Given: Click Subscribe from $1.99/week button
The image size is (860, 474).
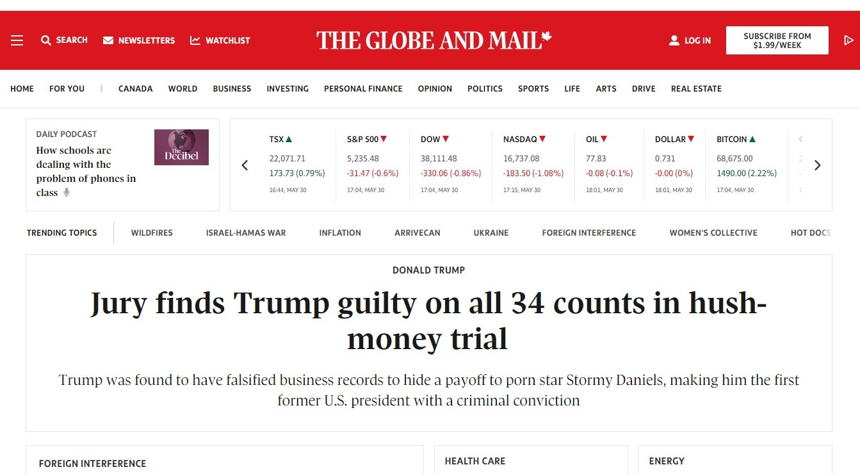Looking at the screenshot, I should click(x=777, y=40).
